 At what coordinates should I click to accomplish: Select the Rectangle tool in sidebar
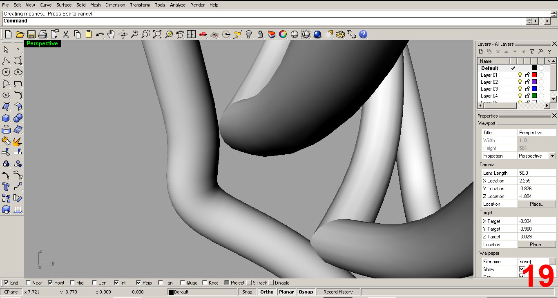coord(18,84)
